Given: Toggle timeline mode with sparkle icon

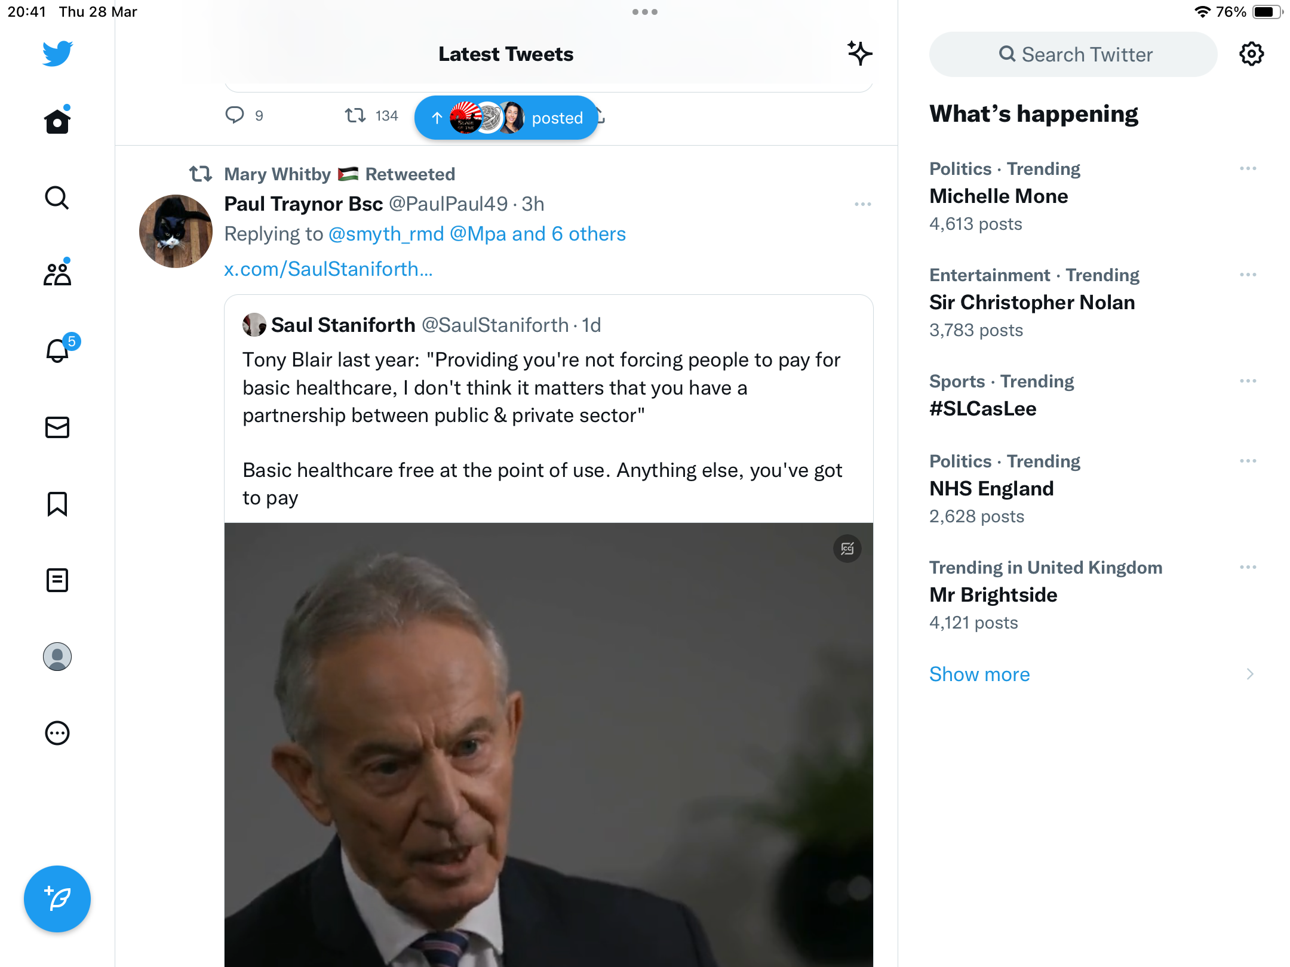Looking at the screenshot, I should pos(859,54).
